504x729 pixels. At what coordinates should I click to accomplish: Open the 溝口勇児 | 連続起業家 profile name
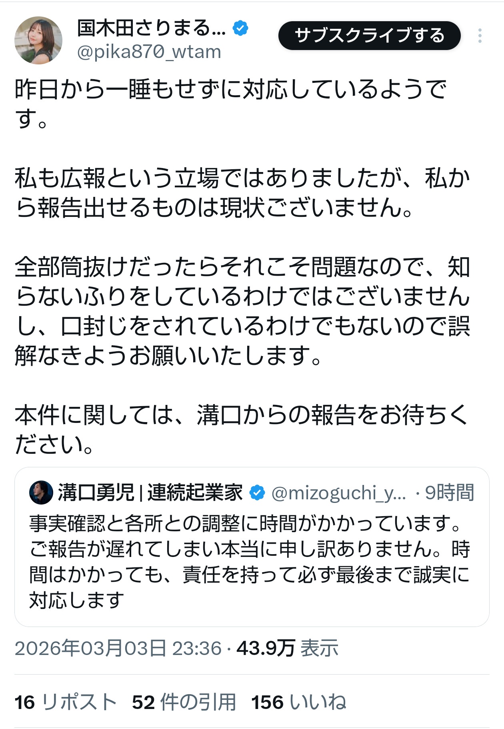pos(150,493)
